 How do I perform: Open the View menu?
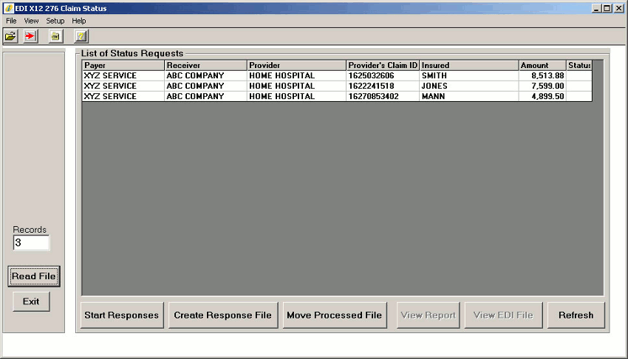click(31, 21)
